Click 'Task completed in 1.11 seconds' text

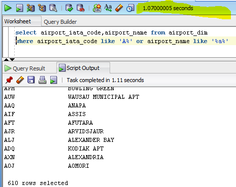point(105,80)
